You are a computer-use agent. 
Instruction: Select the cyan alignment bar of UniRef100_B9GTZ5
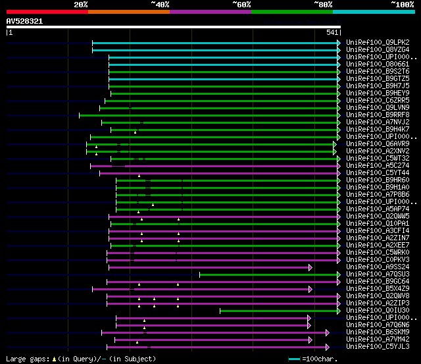223,79
